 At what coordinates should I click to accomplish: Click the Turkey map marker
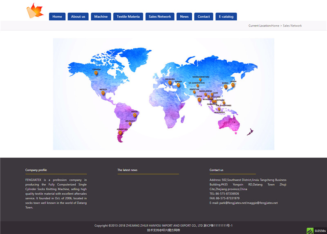point(178,85)
